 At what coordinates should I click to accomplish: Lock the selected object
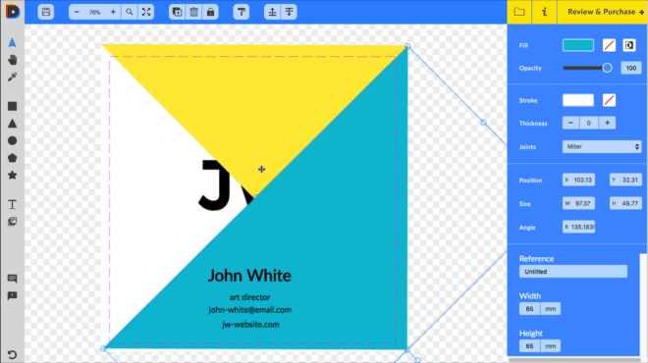click(210, 12)
